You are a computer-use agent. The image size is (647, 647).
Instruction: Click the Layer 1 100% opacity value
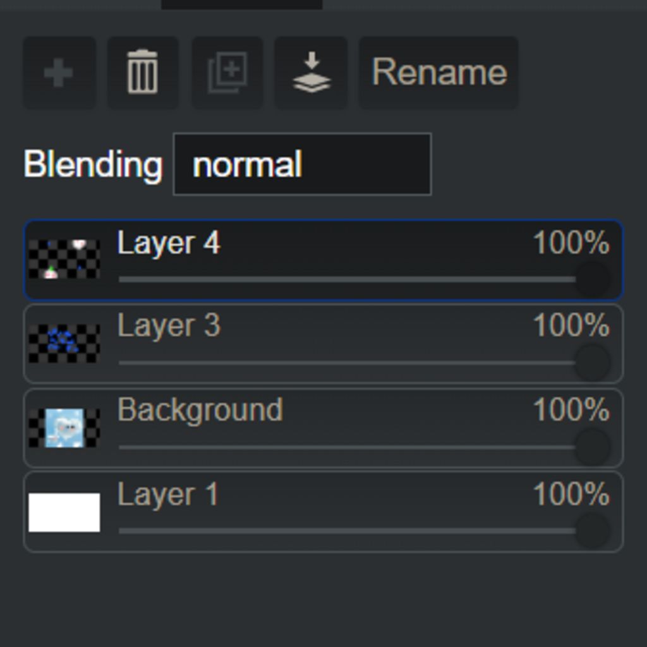tap(571, 494)
